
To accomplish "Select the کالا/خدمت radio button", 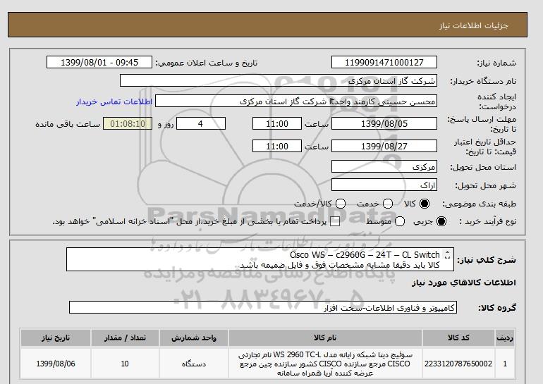I will (x=341, y=204).
